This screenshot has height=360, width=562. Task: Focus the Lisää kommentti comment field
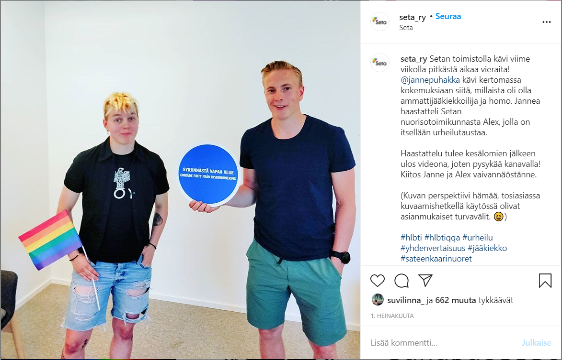coord(443,342)
